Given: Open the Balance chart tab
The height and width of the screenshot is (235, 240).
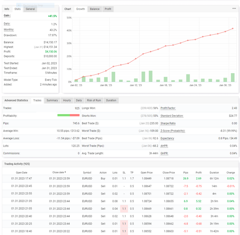Looking at the screenshot, I should click(x=95, y=9).
